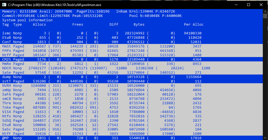Select the 'Frees' column header
This screenshot has width=268, height=140.
tap(77, 25)
